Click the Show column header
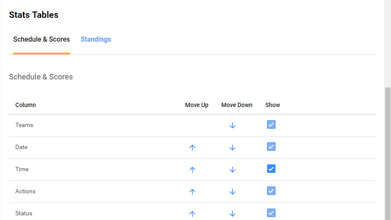 click(273, 105)
